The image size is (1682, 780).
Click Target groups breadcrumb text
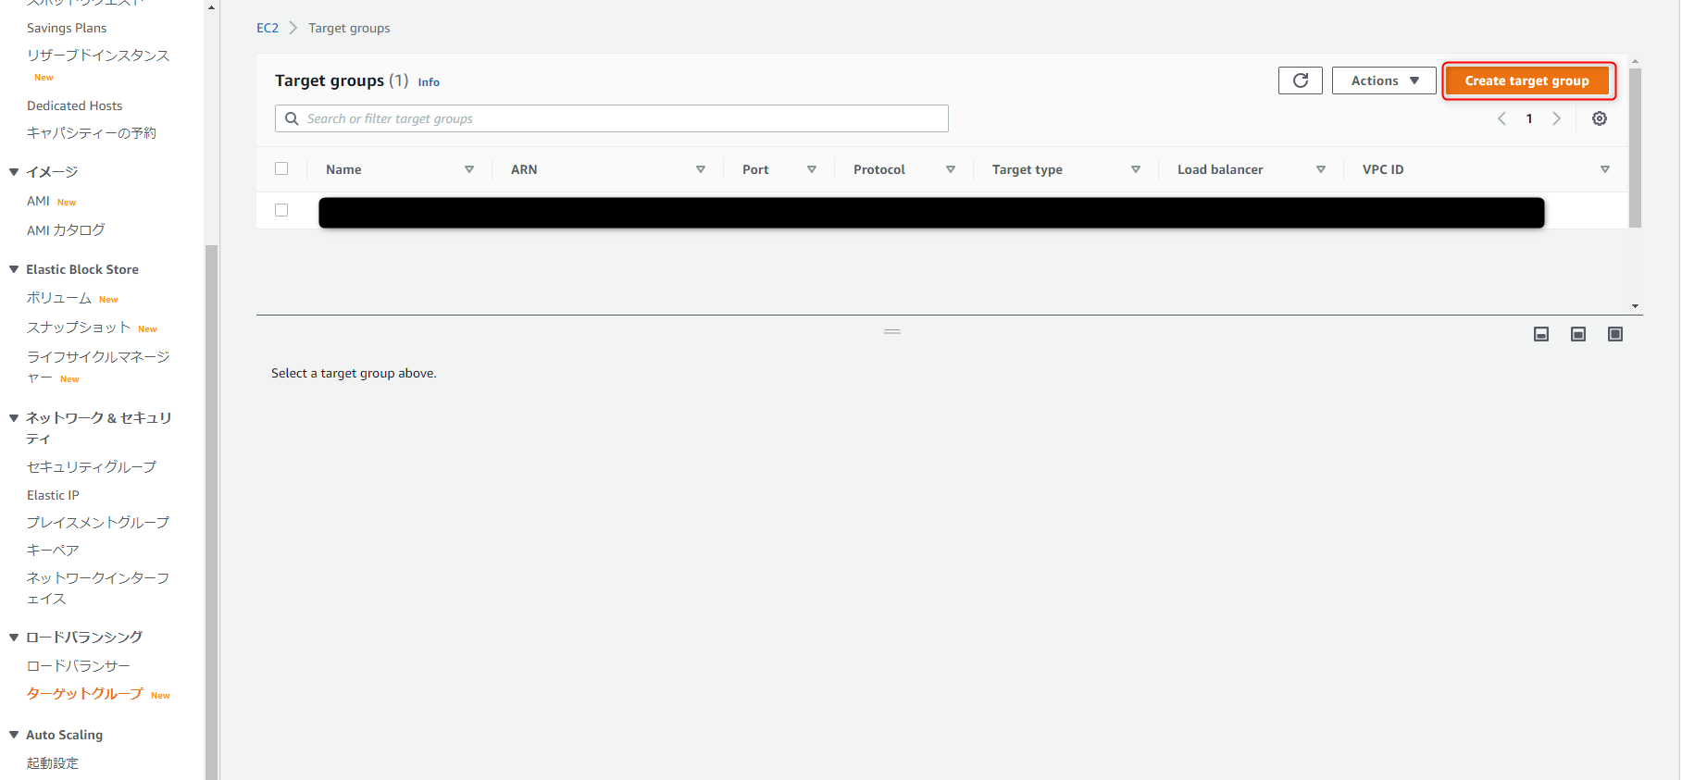pos(349,28)
